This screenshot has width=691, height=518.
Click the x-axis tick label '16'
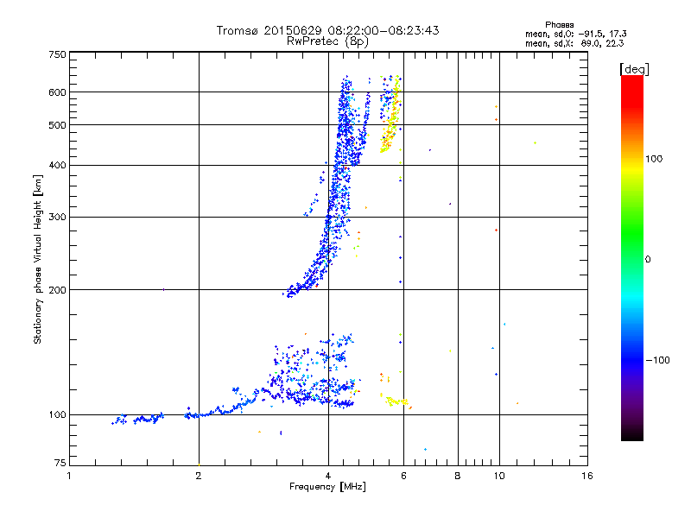click(x=587, y=476)
